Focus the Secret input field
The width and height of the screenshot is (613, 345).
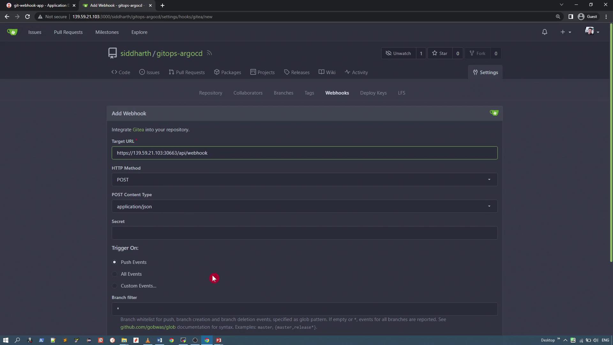pyautogui.click(x=304, y=233)
